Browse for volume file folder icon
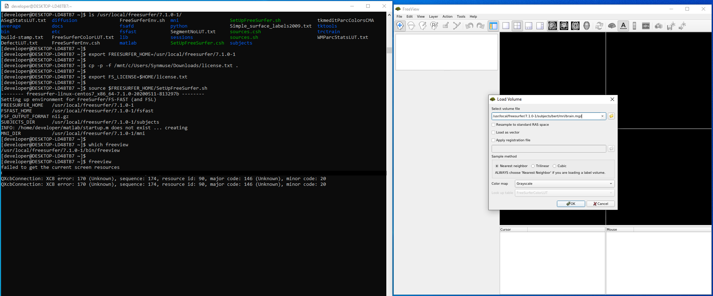This screenshot has width=713, height=296. 611,116
